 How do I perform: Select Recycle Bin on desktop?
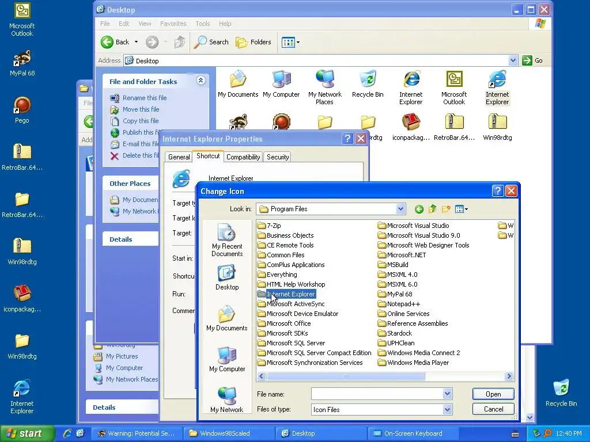[x=561, y=393]
